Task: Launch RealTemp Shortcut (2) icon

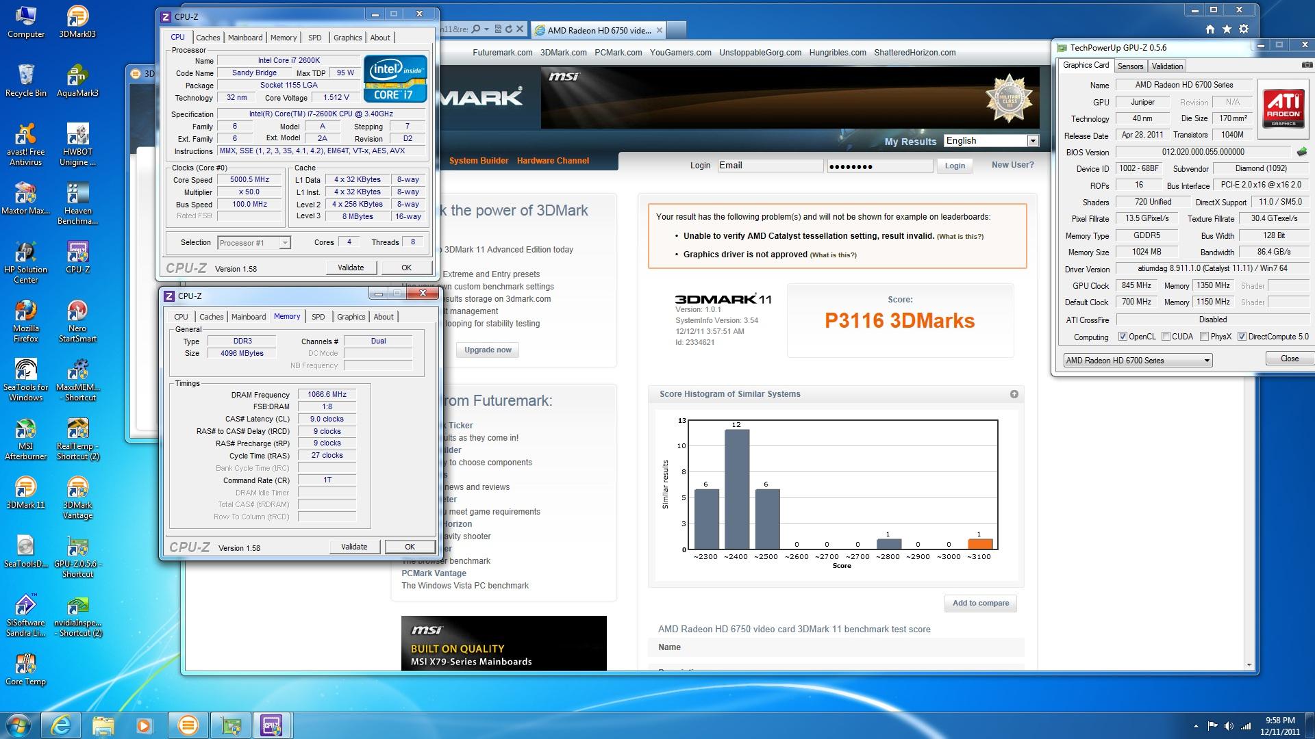Action: pyautogui.click(x=77, y=439)
